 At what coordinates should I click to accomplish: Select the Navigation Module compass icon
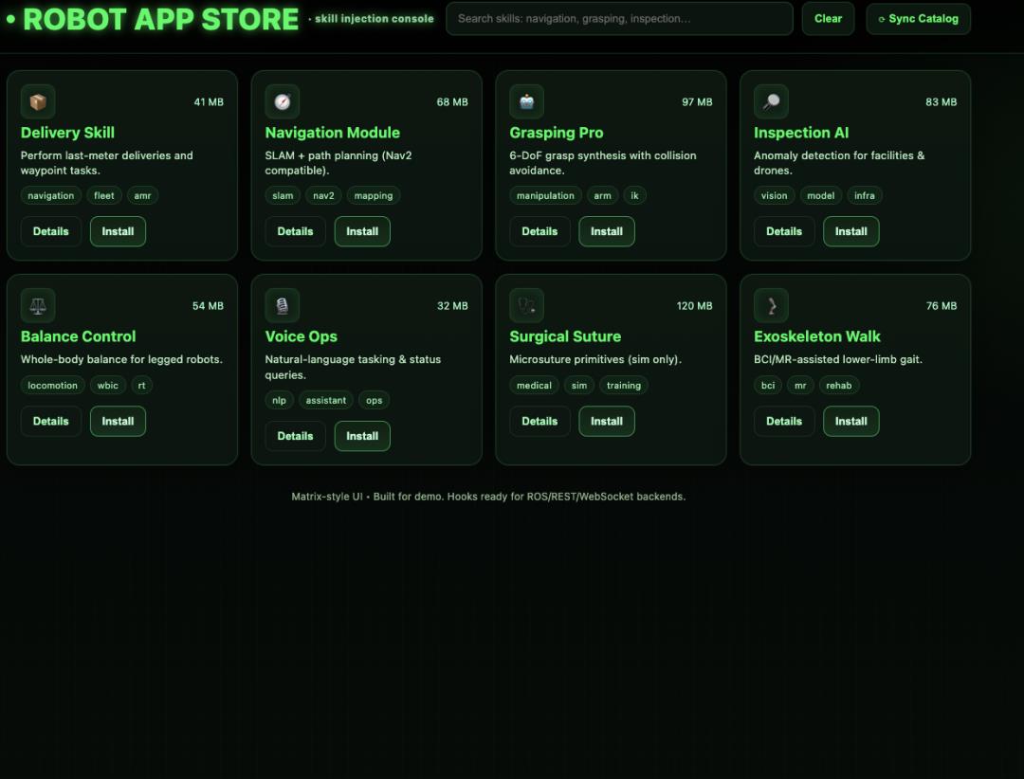click(282, 100)
